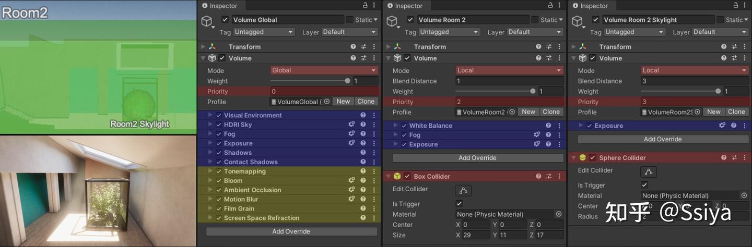Image resolution: width=752 pixels, height=247 pixels.
Task: Click the lock icon on Volume Global inspector
Action: [x=365, y=5]
